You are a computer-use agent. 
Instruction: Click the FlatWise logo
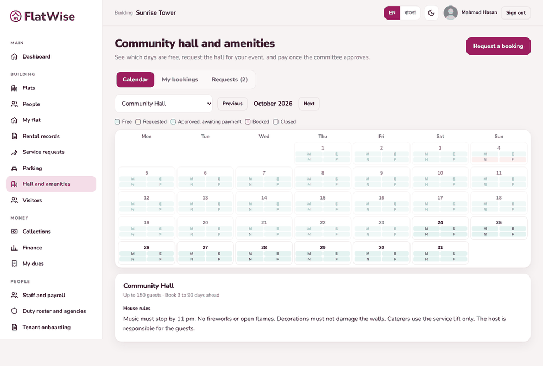coord(42,16)
